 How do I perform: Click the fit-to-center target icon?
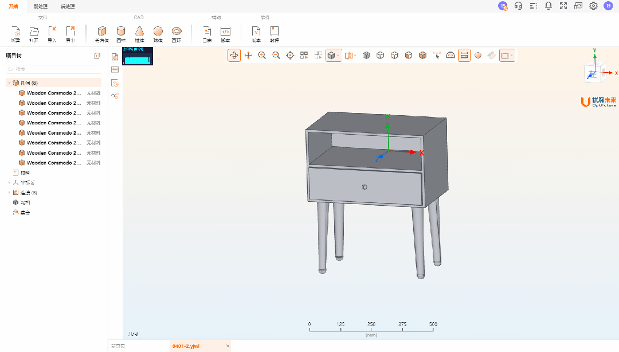(290, 55)
